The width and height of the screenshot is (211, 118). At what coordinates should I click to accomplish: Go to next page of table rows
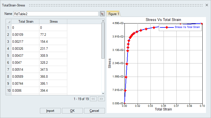click(102, 99)
